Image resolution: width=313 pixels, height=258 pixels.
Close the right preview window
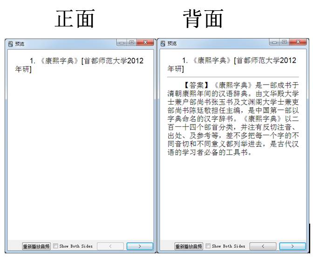[x=298, y=42]
